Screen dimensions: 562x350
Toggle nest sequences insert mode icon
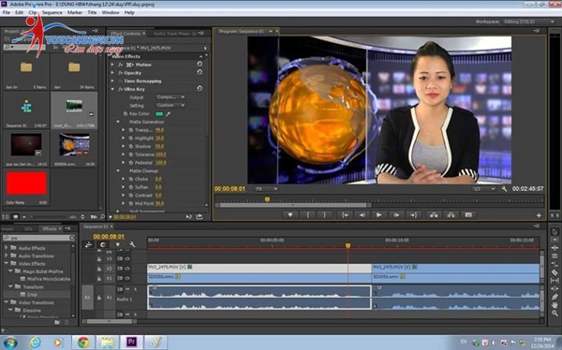click(x=89, y=244)
